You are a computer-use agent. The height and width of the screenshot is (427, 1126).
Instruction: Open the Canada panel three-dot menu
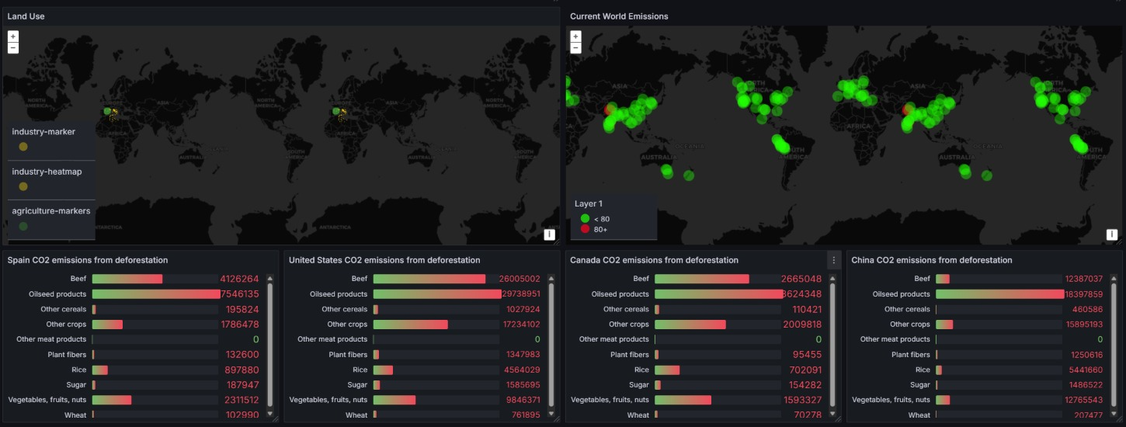(834, 260)
